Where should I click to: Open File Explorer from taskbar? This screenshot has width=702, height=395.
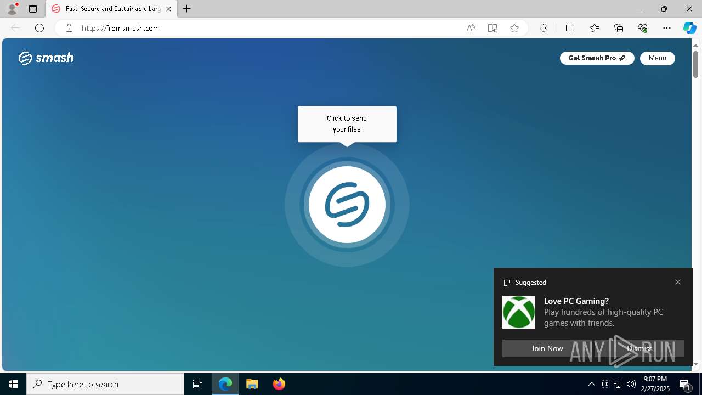pyautogui.click(x=252, y=384)
